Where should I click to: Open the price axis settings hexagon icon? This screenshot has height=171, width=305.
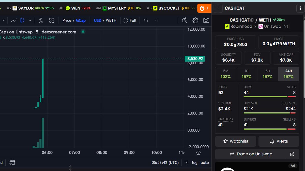(199, 153)
